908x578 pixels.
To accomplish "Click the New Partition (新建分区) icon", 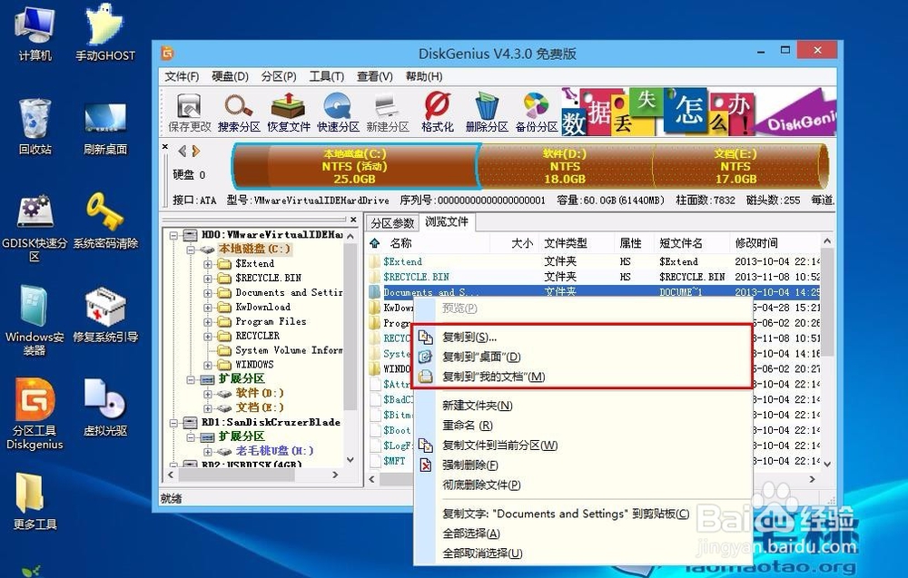I will pos(388,113).
